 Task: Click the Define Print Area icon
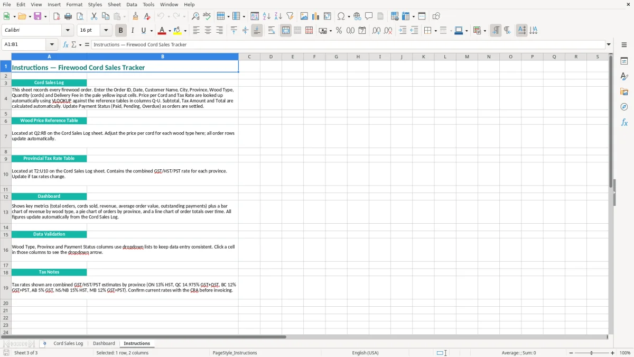(395, 16)
